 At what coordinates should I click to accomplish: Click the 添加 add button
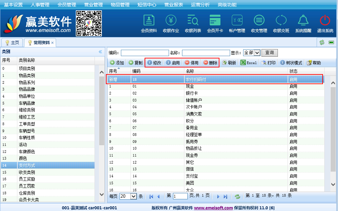point(117,63)
